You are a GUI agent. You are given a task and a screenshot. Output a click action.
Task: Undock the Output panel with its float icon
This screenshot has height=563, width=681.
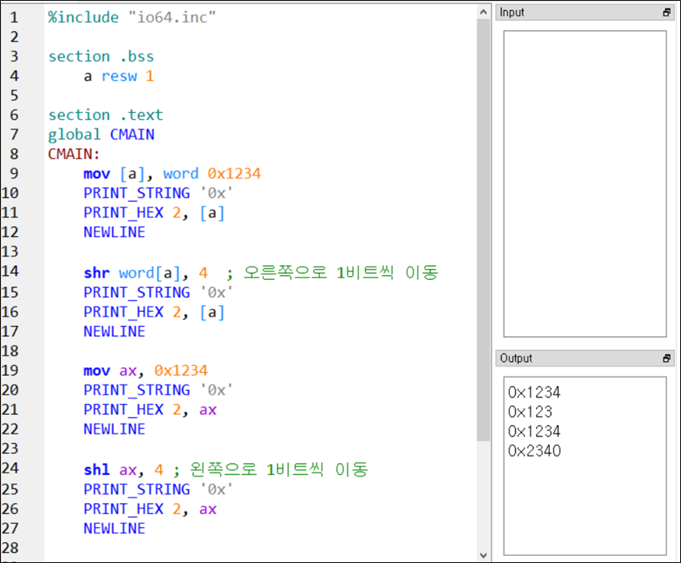coord(667,358)
